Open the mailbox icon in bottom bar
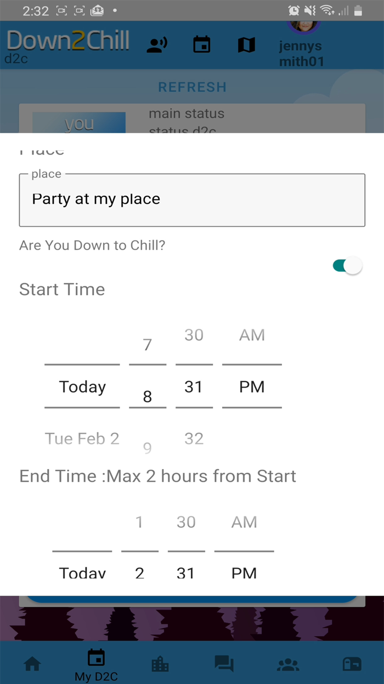 tap(352, 664)
